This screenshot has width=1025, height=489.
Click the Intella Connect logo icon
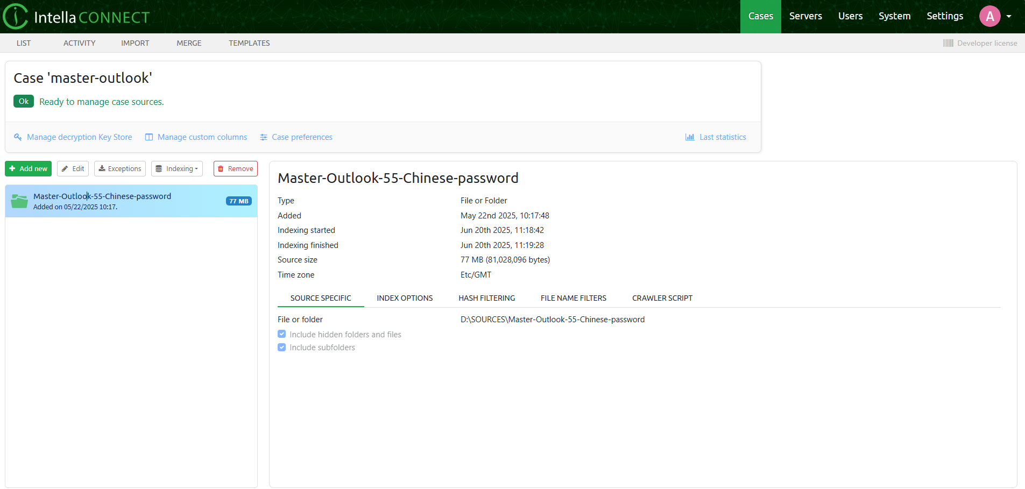point(16,17)
